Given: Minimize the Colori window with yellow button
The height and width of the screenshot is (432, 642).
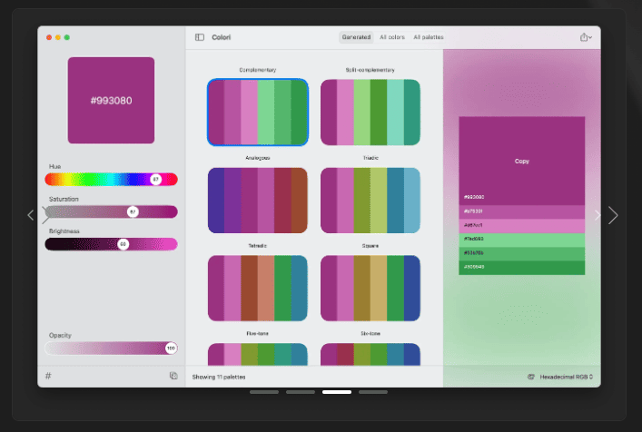Looking at the screenshot, I should 58,37.
